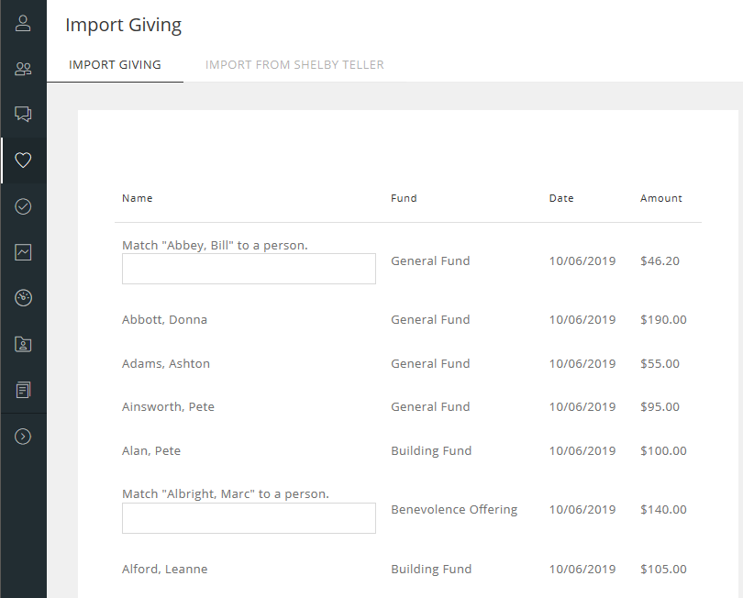Click the Fund column header
The width and height of the screenshot is (743, 598).
404,198
